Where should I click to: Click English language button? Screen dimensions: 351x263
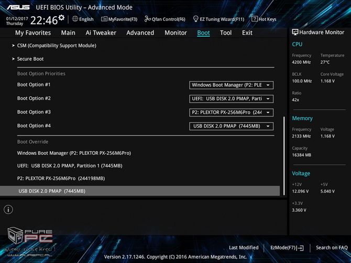[86, 19]
